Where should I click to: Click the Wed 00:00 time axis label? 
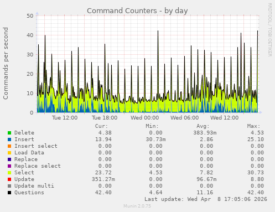tap(145, 118)
